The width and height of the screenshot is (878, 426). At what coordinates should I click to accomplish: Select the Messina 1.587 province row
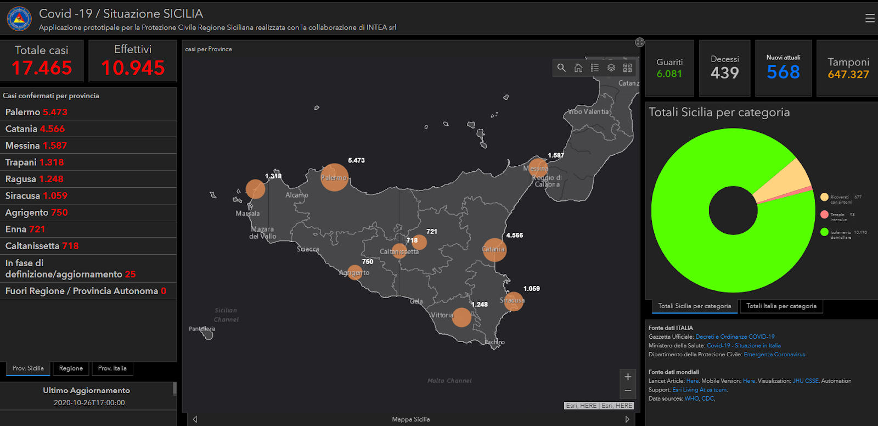pos(88,145)
